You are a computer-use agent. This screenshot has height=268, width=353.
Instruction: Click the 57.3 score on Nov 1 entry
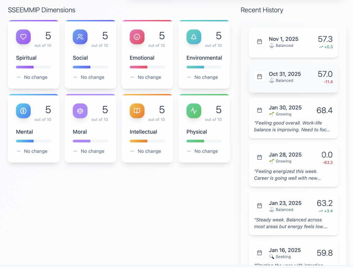(x=325, y=39)
